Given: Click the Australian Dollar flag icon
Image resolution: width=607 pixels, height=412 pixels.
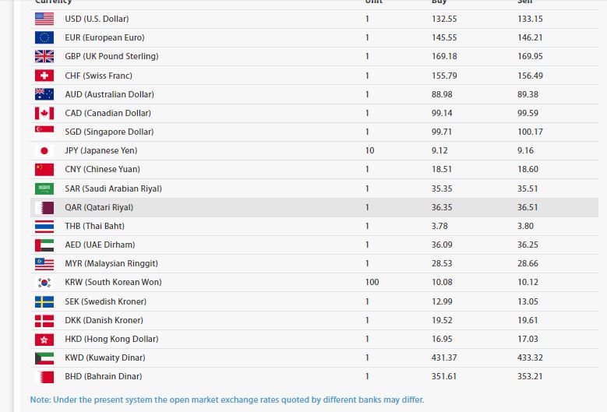Looking at the screenshot, I should point(44,94).
